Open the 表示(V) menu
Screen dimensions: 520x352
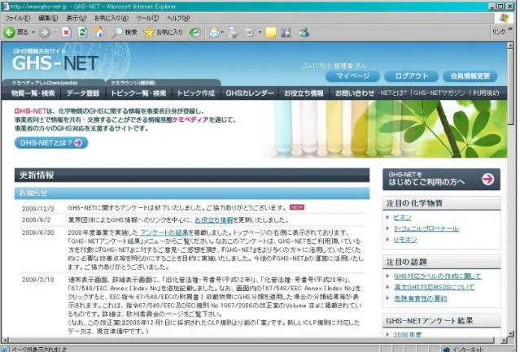(x=76, y=18)
